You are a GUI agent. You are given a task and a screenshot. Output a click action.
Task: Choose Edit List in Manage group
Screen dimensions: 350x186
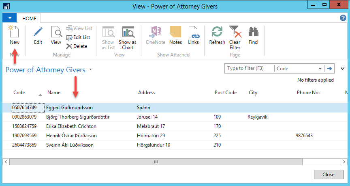pyautogui.click(x=78, y=37)
